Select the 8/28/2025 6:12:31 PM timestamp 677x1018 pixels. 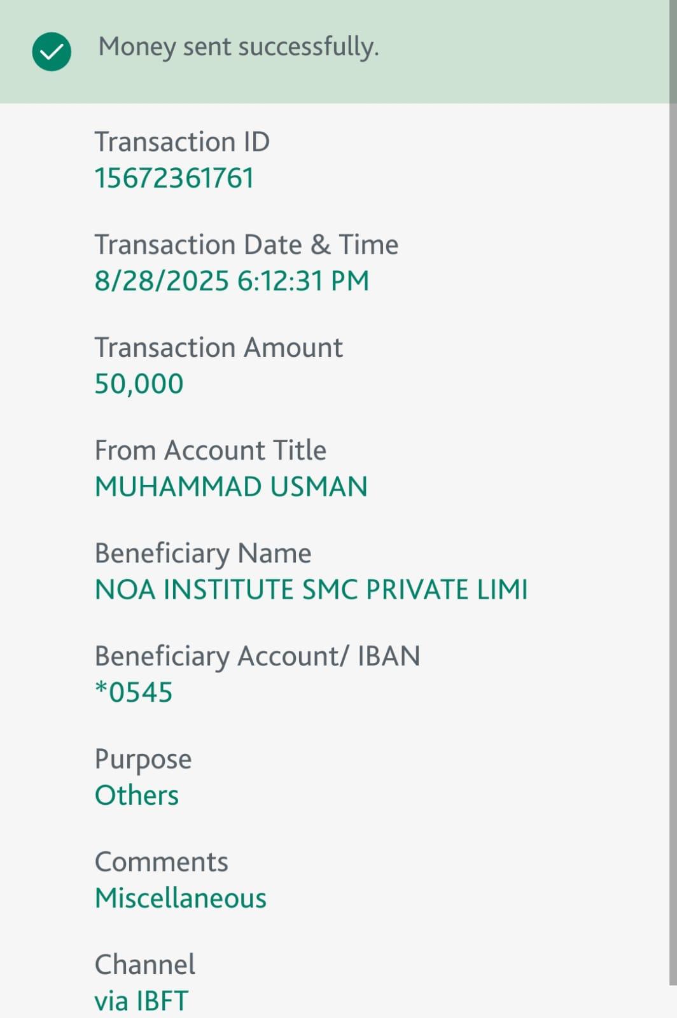232,281
